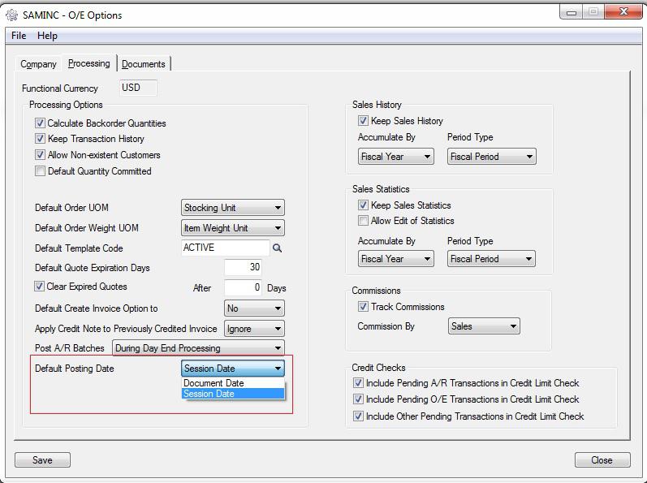This screenshot has height=483, width=647.
Task: Uncheck Keep Transaction History
Action: [40, 139]
